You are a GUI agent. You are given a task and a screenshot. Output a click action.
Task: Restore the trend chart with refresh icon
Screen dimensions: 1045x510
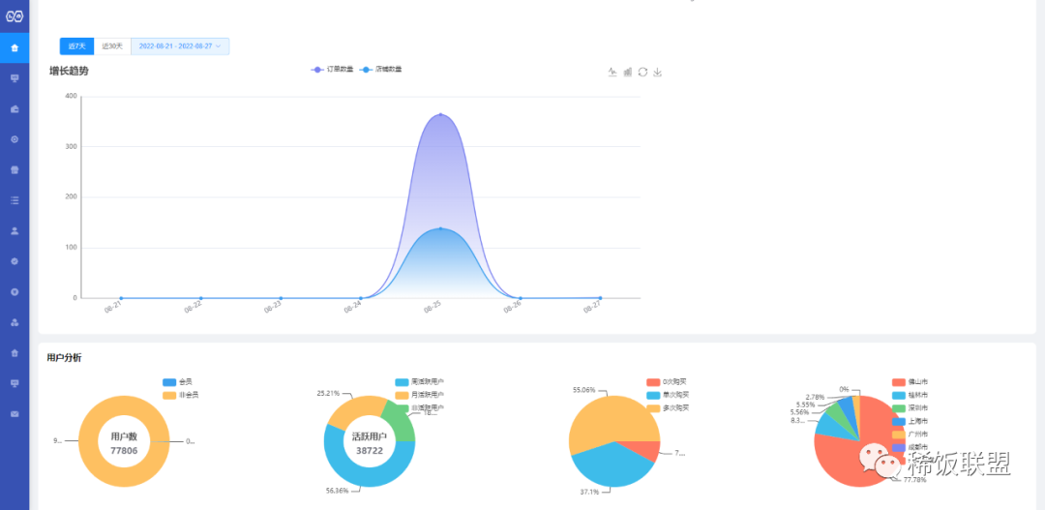tap(642, 72)
